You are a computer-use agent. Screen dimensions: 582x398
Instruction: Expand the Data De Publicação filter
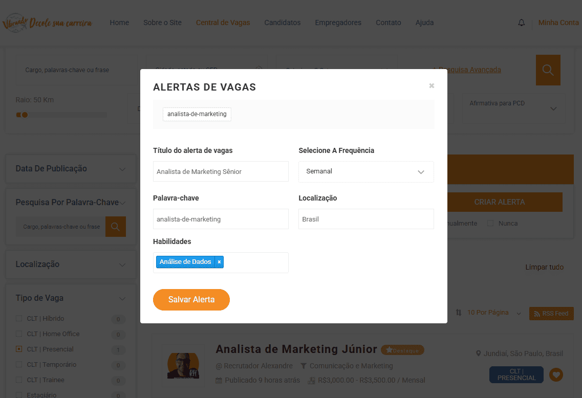pyautogui.click(x=71, y=169)
